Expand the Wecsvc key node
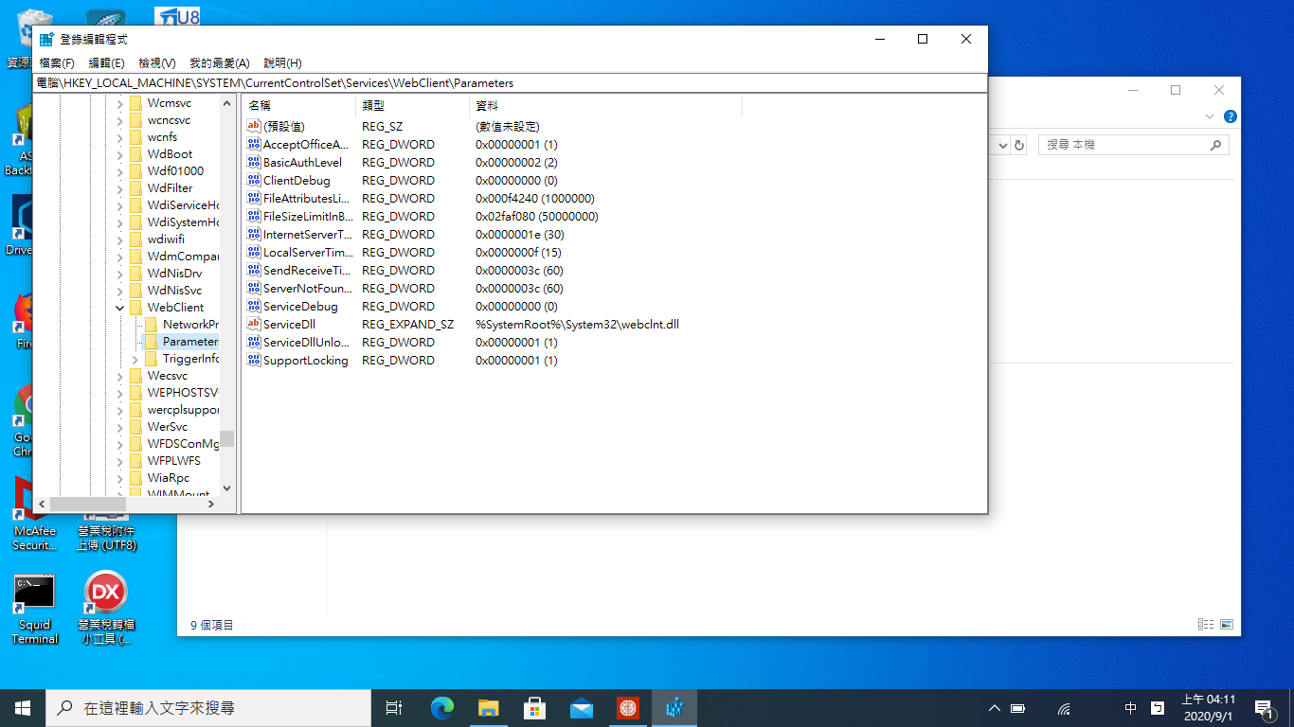The image size is (1294, 727). point(120,376)
